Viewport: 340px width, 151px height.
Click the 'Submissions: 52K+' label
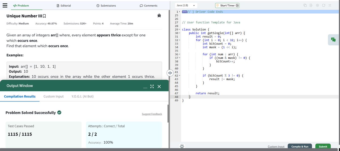[x=75, y=24]
